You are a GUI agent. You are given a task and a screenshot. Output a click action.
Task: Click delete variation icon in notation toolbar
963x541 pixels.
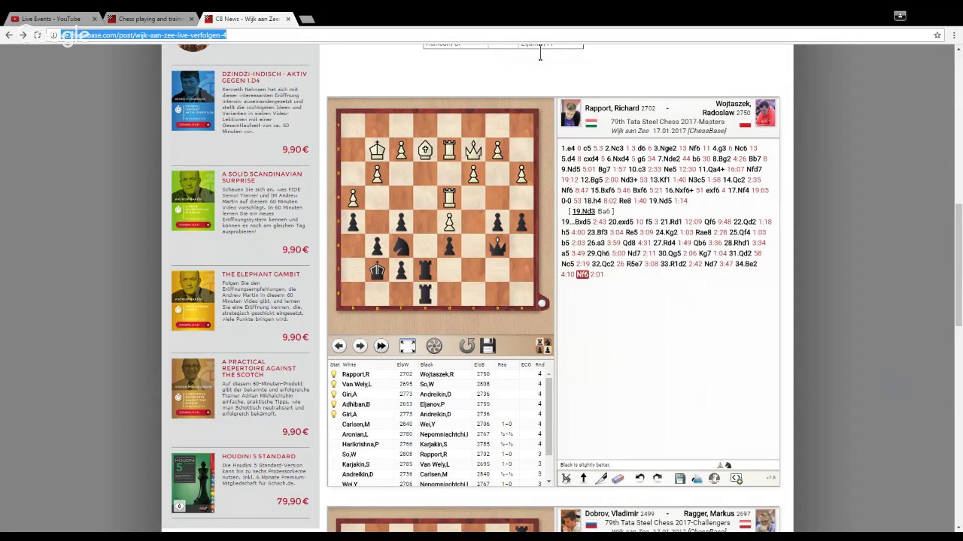coord(567,478)
